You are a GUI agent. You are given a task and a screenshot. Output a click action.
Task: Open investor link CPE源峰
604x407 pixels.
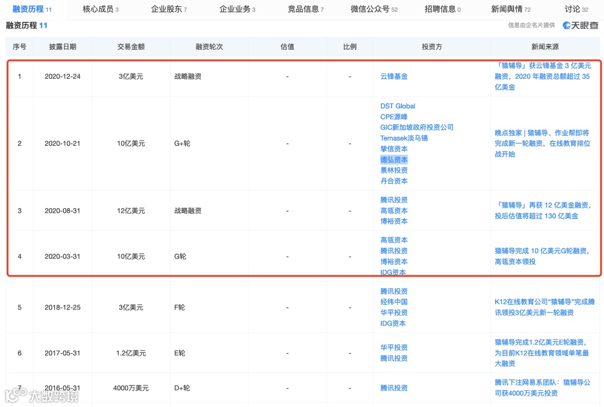394,117
